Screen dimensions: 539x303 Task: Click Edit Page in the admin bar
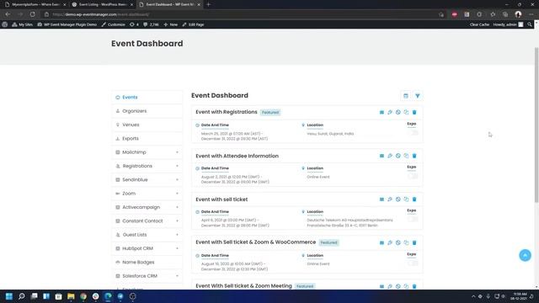(x=193, y=24)
